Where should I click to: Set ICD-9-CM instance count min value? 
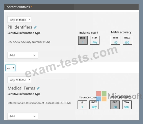(x=82, y=105)
